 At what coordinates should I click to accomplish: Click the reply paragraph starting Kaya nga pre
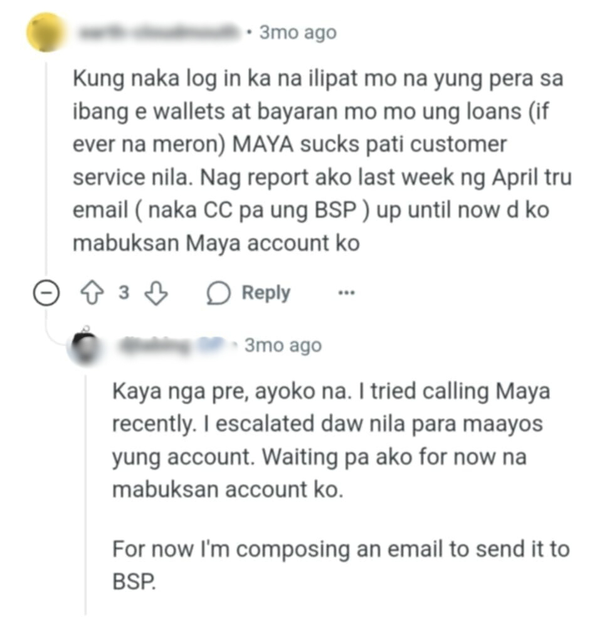[331, 440]
